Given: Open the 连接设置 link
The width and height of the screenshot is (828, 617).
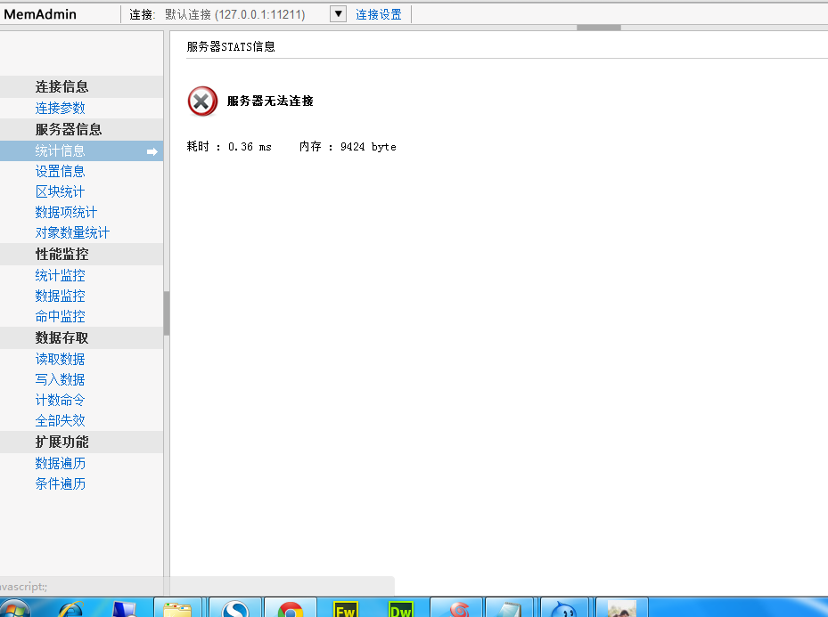Looking at the screenshot, I should point(379,14).
